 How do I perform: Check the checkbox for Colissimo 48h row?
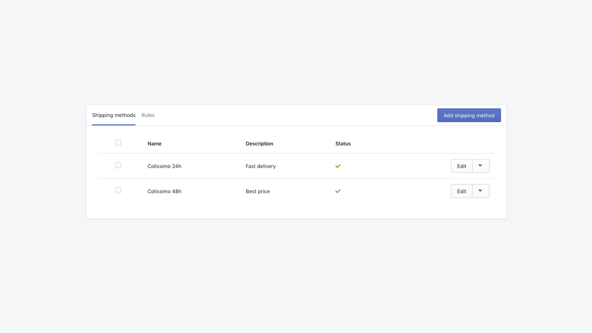point(118,190)
